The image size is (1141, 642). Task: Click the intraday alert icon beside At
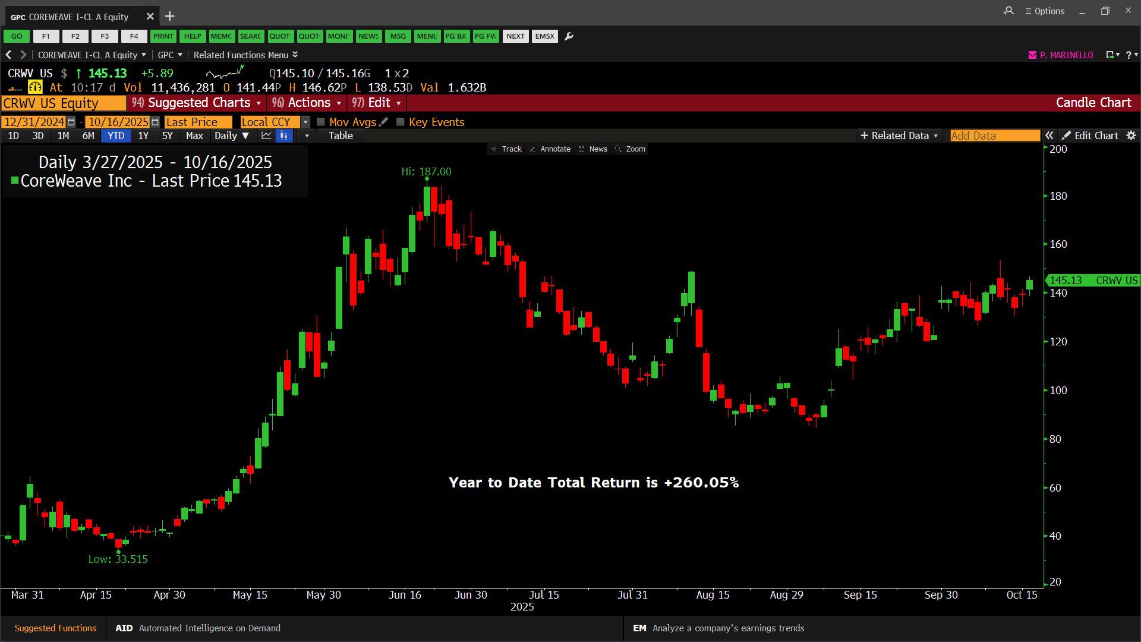35,87
